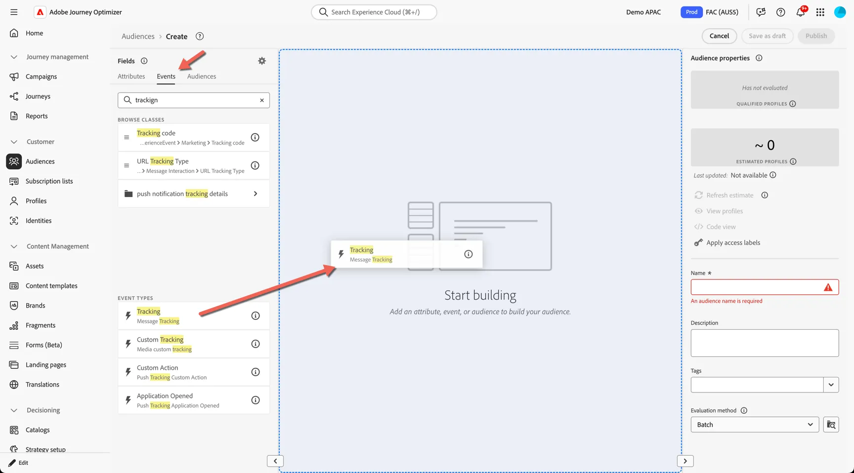This screenshot has height=473, width=854.
Task: Open the hamburger navigation menu
Action: 14,12
